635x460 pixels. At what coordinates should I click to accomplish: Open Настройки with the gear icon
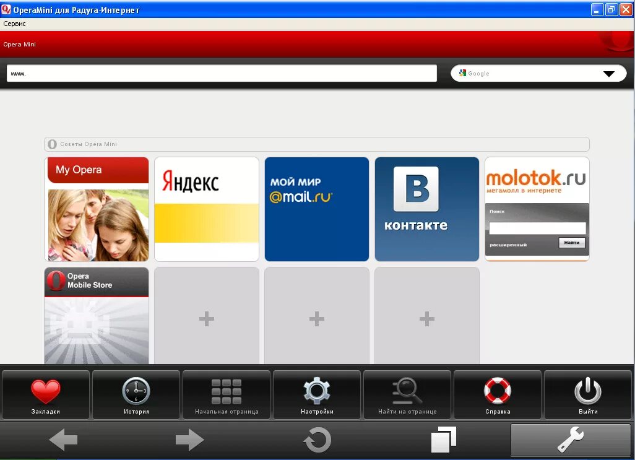(x=317, y=395)
